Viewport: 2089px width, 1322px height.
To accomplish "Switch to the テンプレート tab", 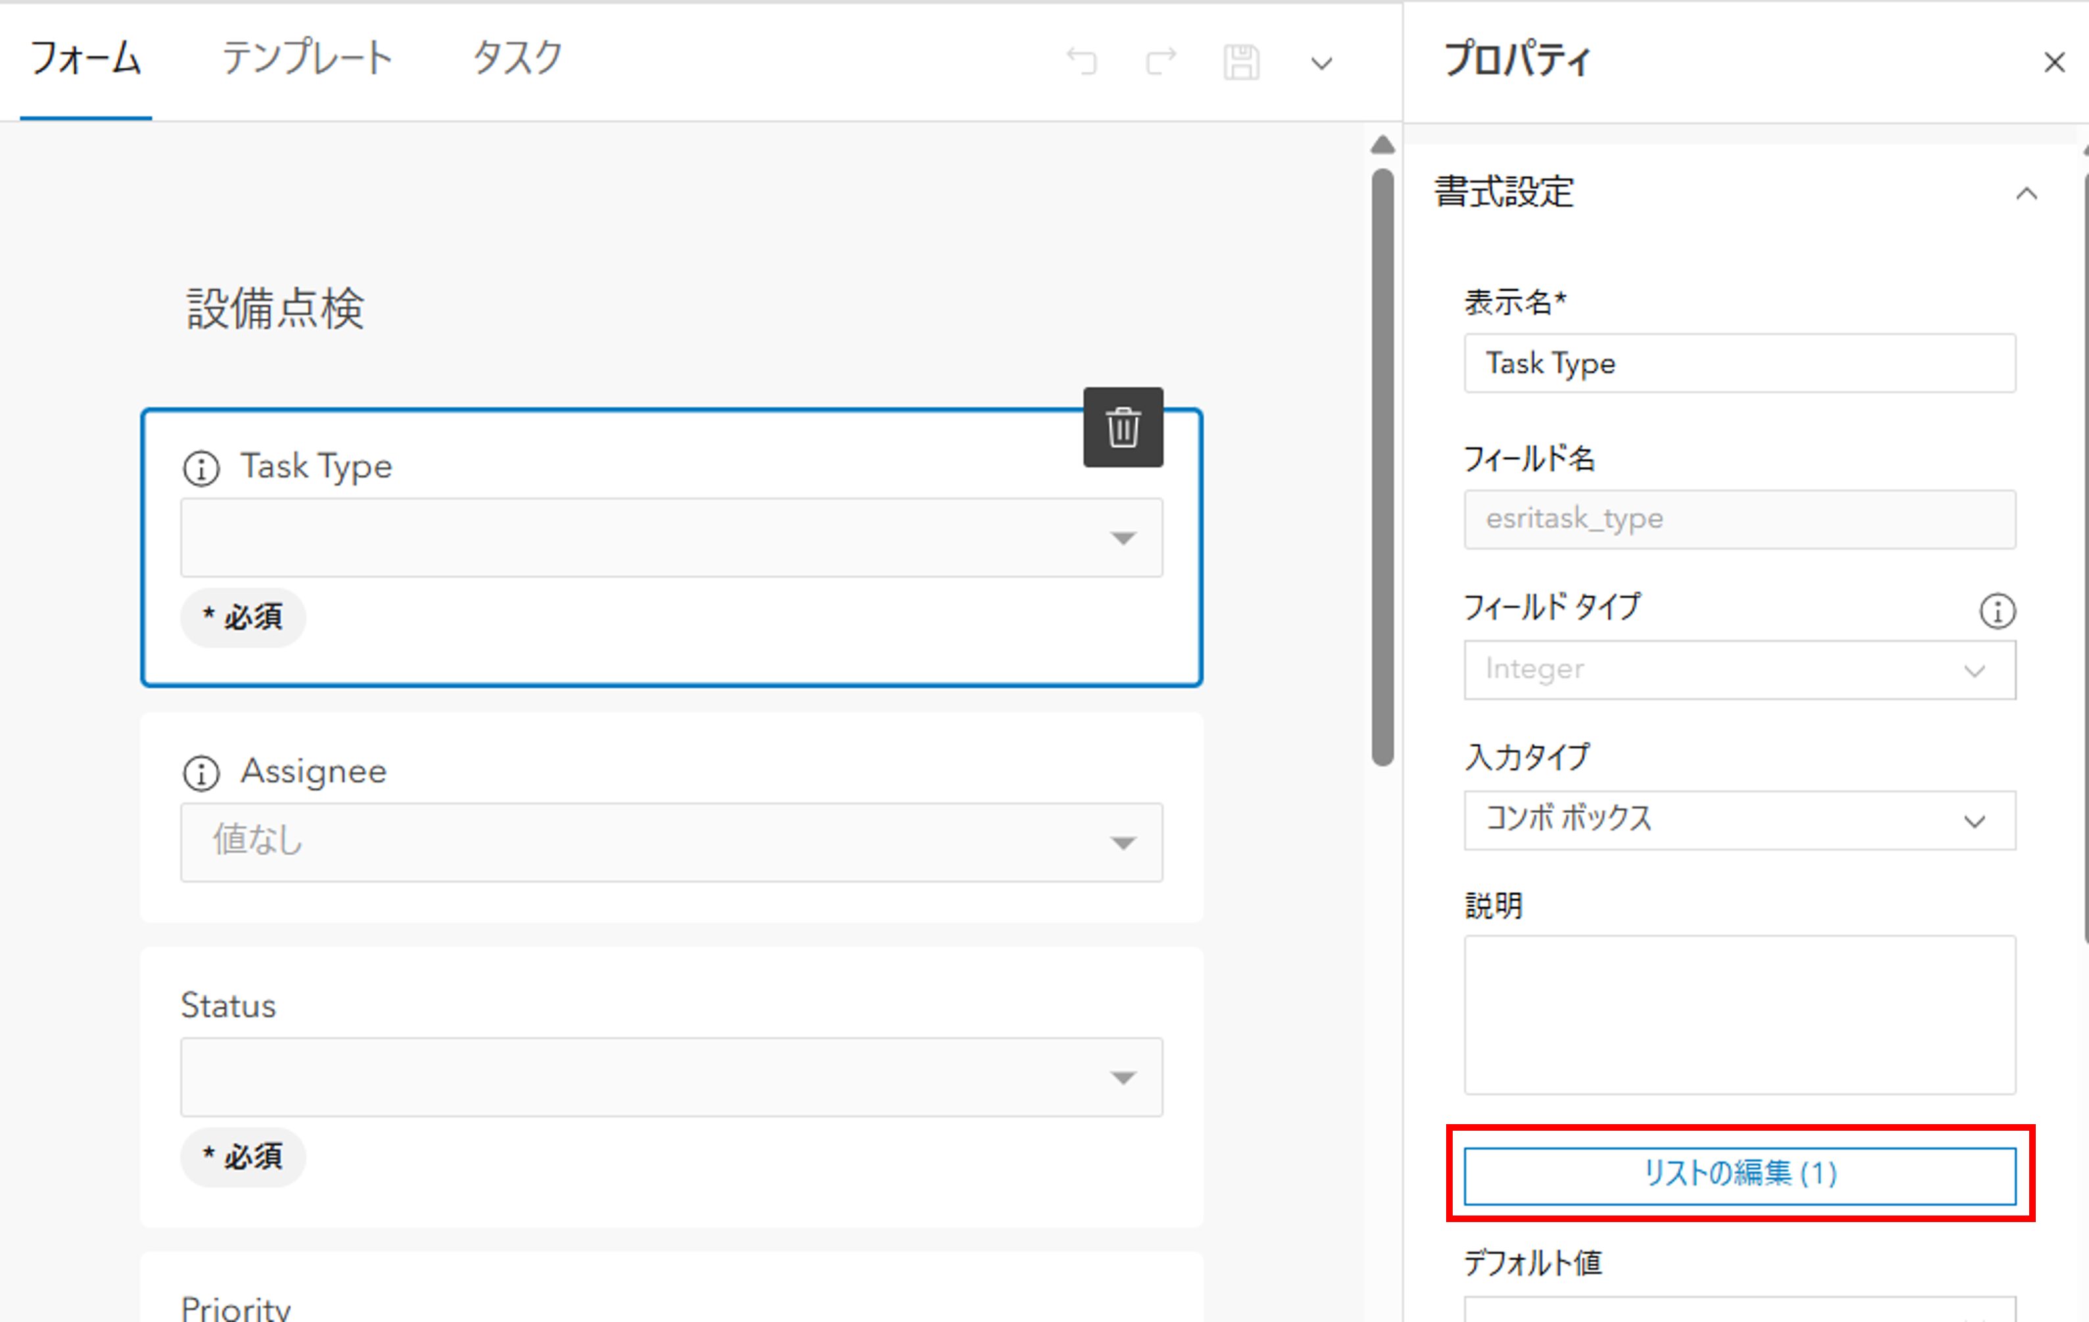I will coord(307,59).
